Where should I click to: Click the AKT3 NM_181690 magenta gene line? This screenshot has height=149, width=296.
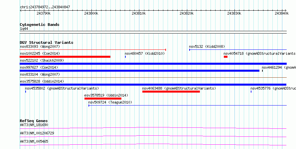tap(153, 128)
